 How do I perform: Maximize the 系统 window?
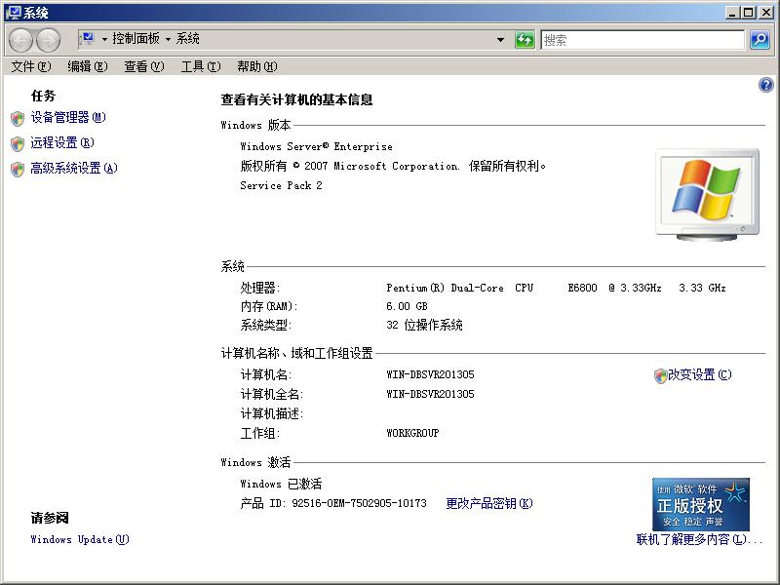(x=748, y=13)
